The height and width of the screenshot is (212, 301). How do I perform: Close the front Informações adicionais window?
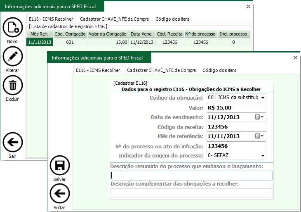coord(295,57)
